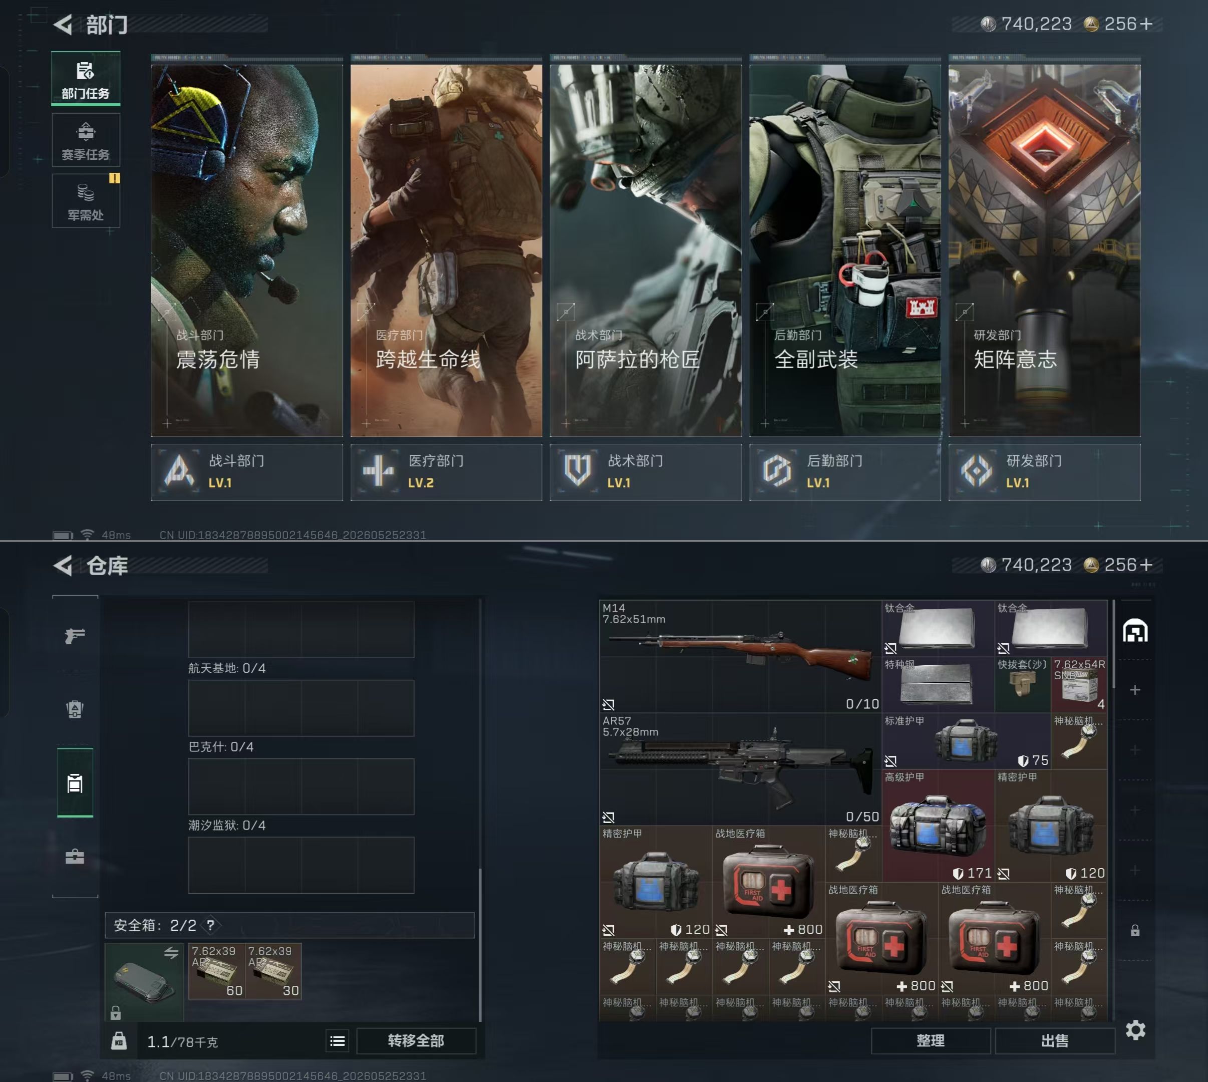Select the 7.62x39 ammo stack of 30

(x=273, y=971)
